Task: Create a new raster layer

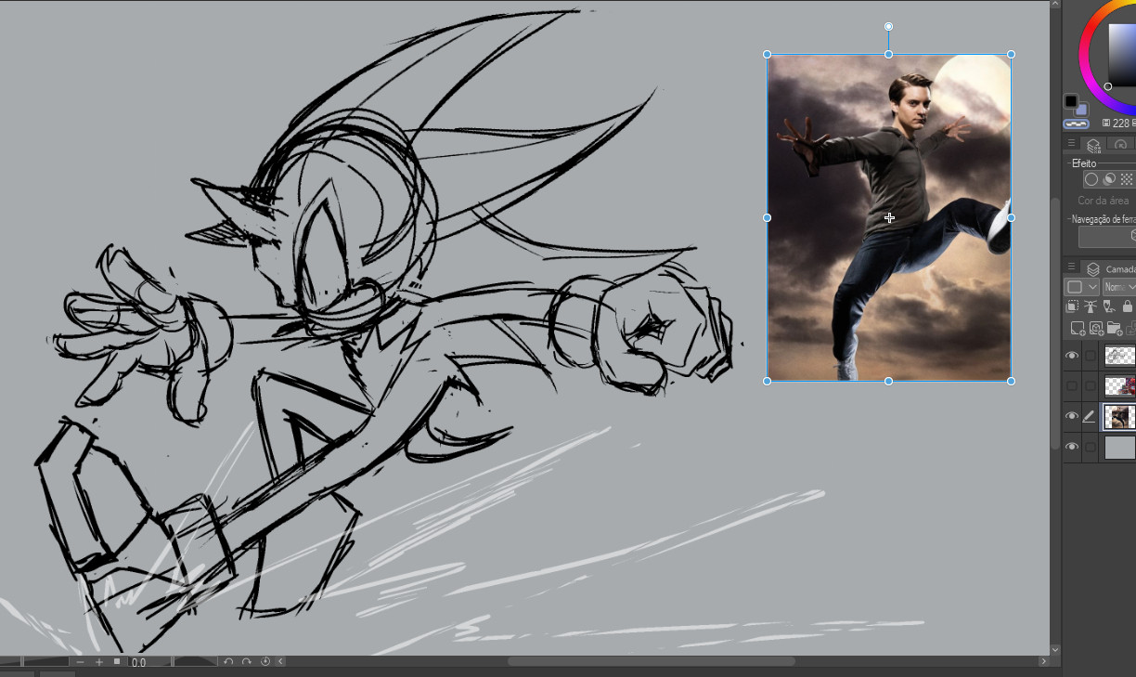Action: [x=1078, y=328]
